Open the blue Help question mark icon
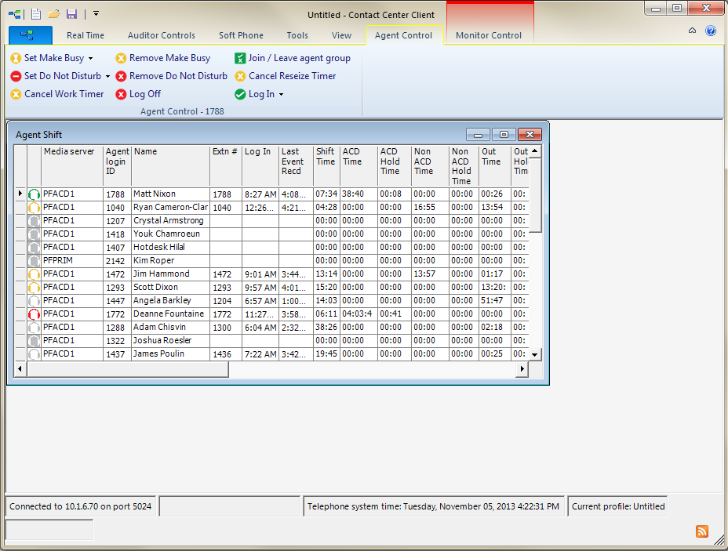728x551 pixels. [711, 31]
